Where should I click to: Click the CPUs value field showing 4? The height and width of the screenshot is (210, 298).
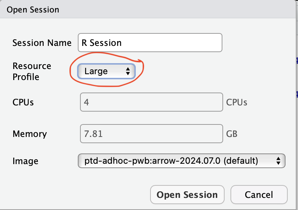(x=151, y=102)
